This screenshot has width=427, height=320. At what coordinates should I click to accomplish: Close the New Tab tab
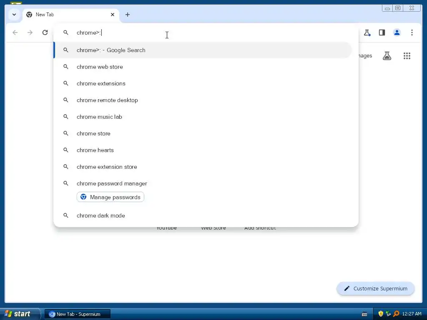[113, 15]
